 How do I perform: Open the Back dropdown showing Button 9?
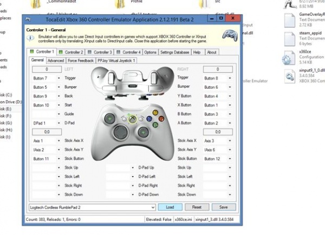pyautogui.click(x=47, y=96)
